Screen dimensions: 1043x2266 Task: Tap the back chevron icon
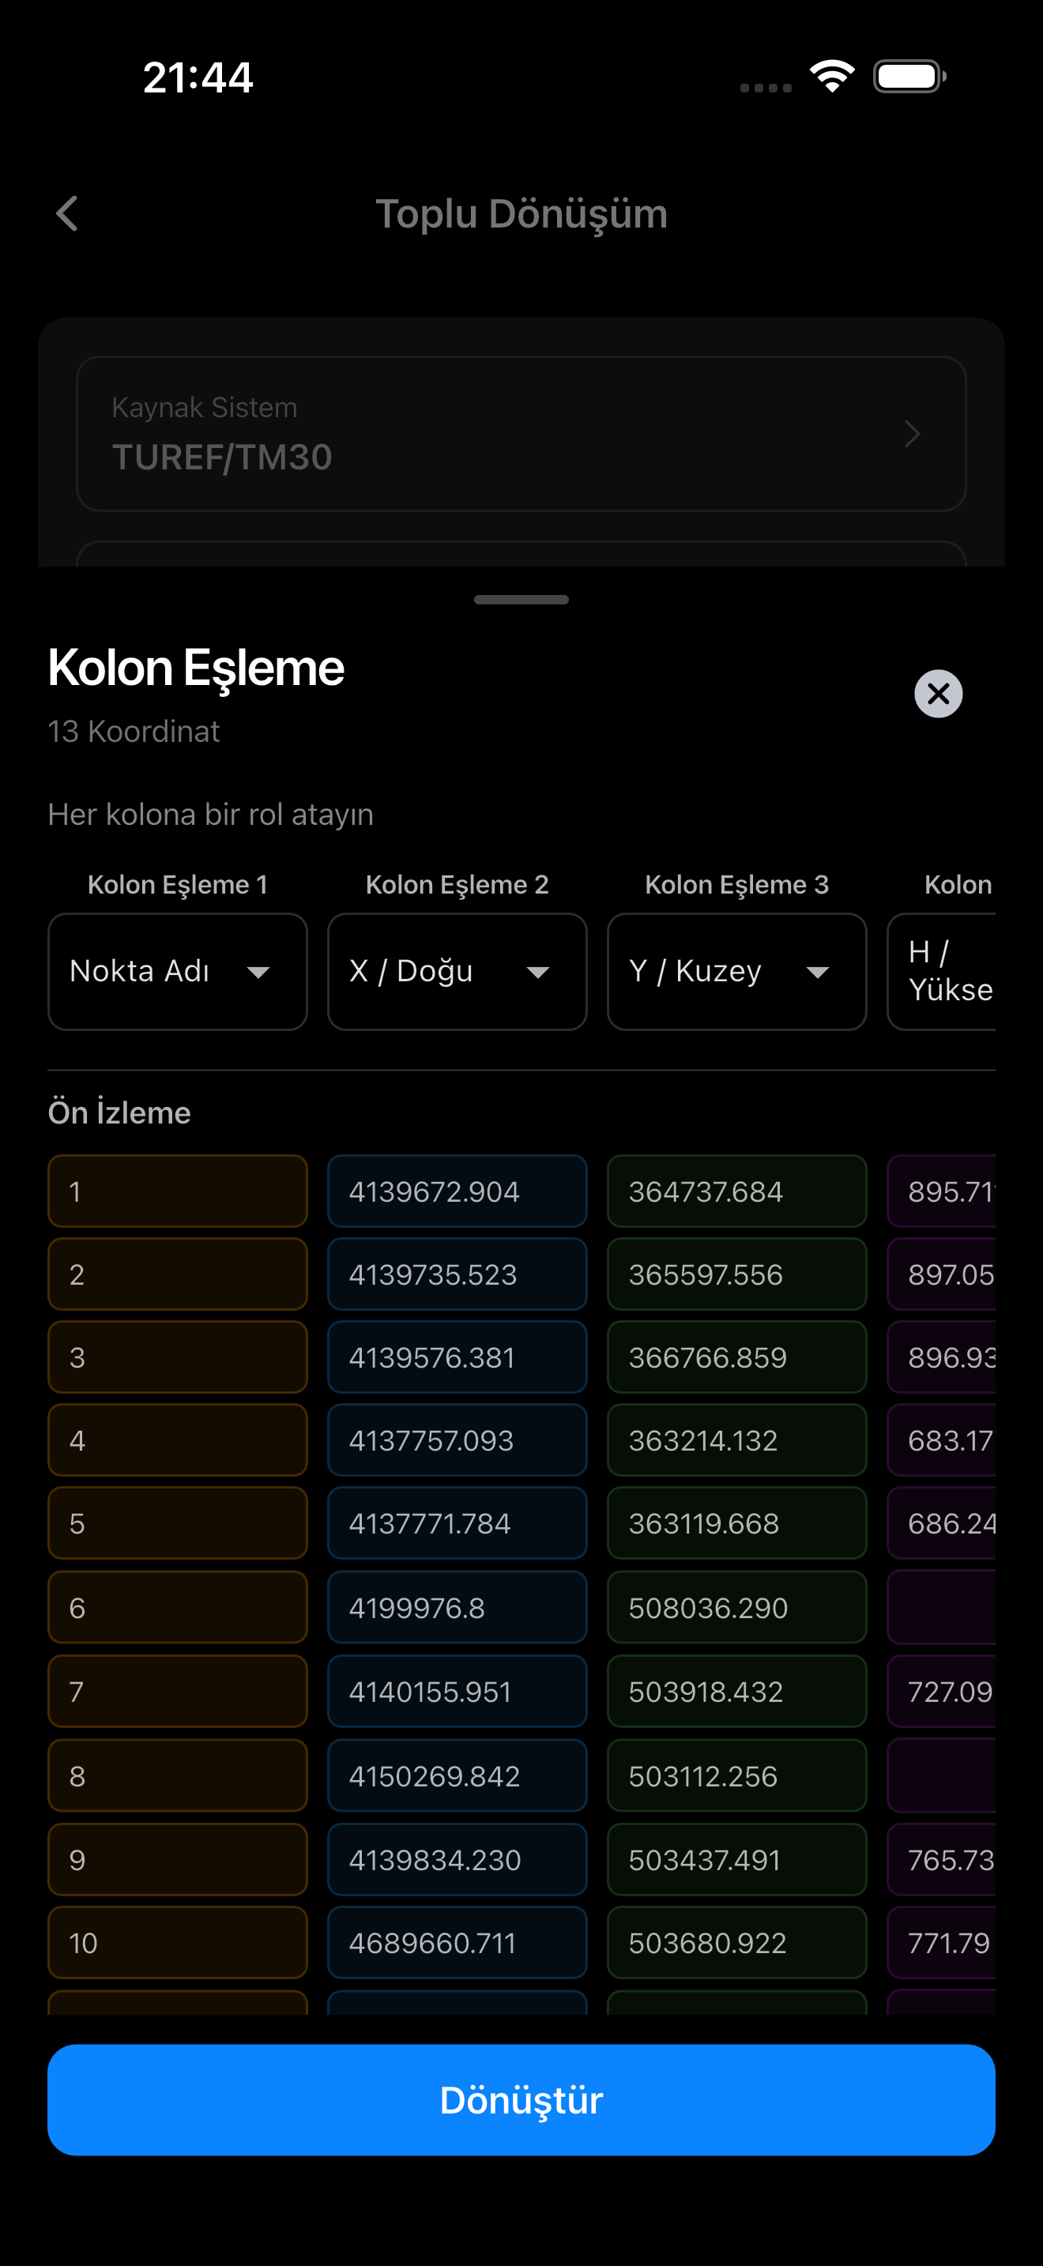coord(68,214)
